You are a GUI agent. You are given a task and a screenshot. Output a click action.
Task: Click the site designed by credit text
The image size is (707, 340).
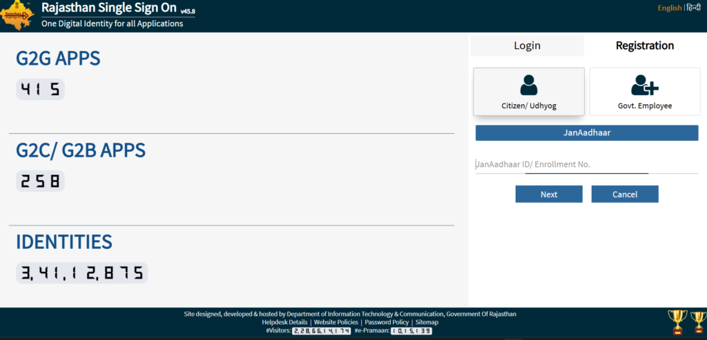pos(350,314)
